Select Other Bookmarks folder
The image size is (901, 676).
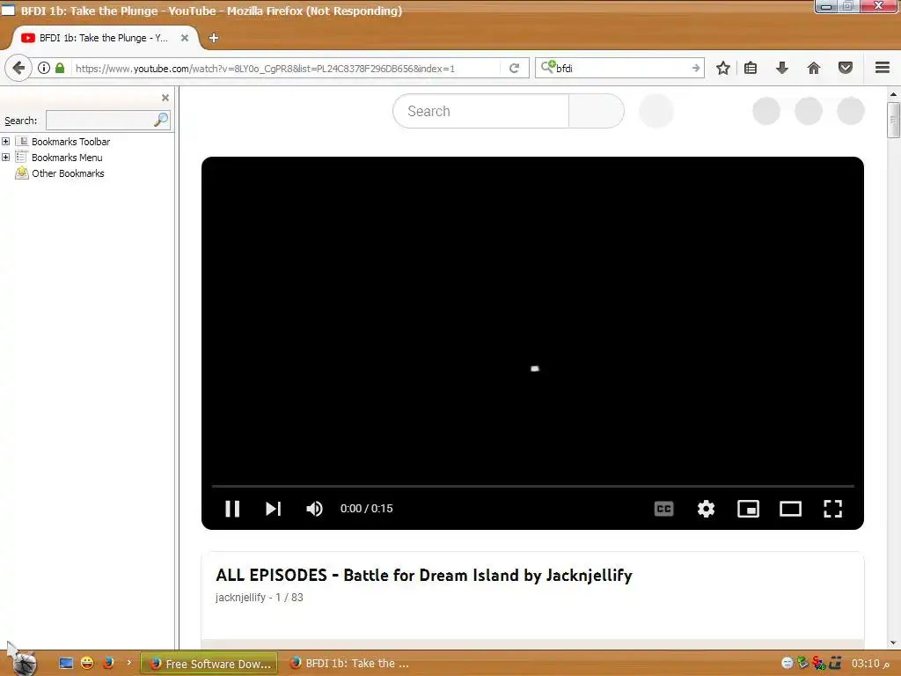coord(68,173)
